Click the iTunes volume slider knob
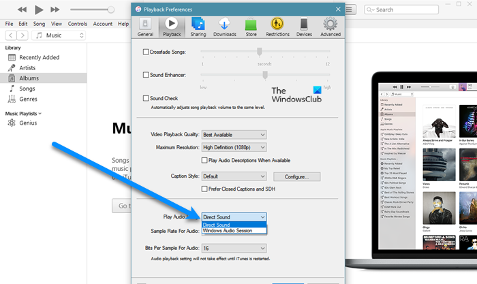Screen dimensions: 477x284 (x=111, y=10)
